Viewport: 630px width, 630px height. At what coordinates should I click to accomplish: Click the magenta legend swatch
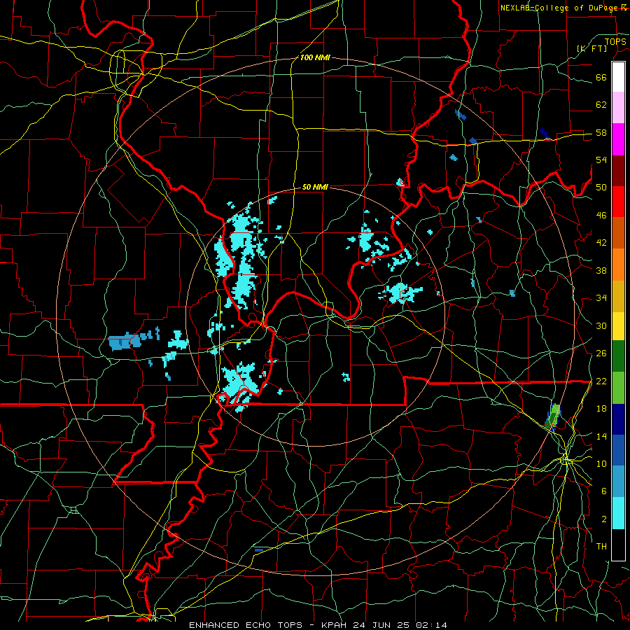tap(618, 139)
